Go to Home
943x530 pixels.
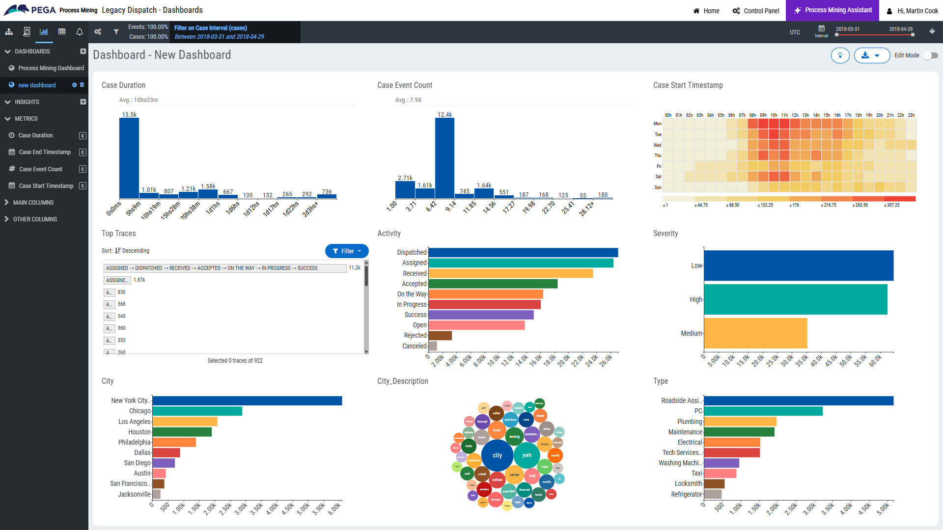[x=706, y=11]
